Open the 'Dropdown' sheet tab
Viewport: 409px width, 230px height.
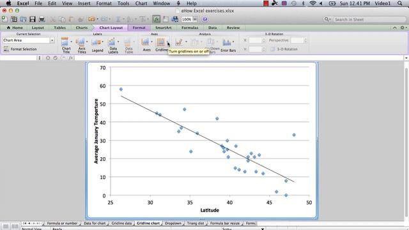[173, 223]
